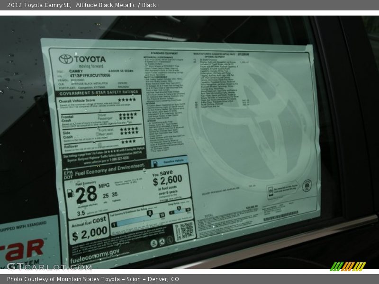Click the Mountain States Toyota photo credit caption
379x284 pixels.
(x=93, y=279)
